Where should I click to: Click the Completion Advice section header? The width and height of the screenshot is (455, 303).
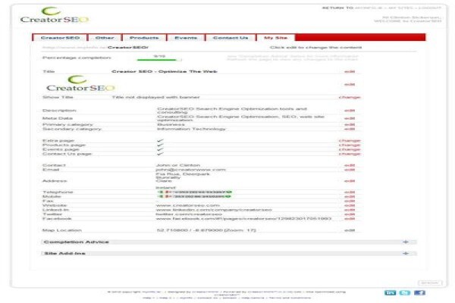[x=229, y=242]
